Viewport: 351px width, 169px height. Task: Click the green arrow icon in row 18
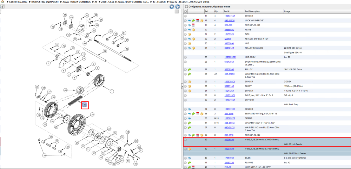193,21
